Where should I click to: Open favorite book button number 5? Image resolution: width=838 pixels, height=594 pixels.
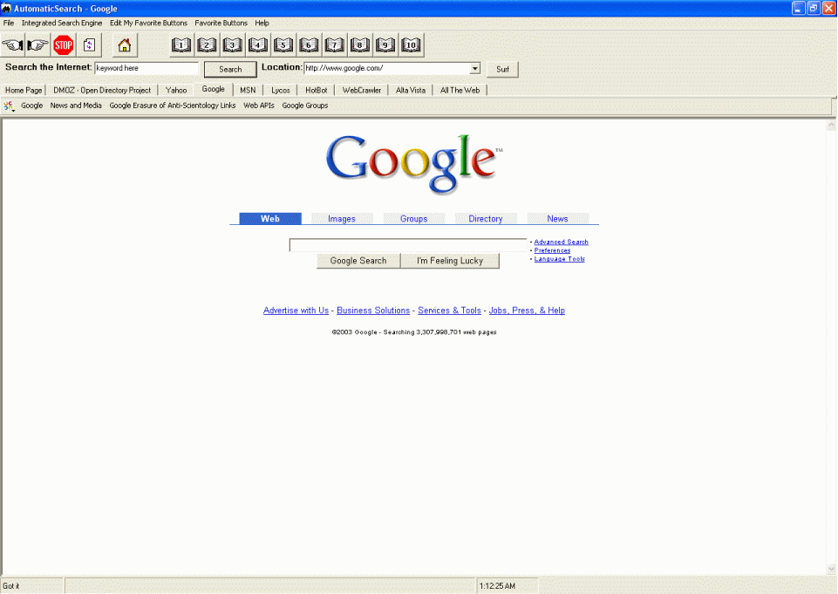pyautogui.click(x=283, y=44)
